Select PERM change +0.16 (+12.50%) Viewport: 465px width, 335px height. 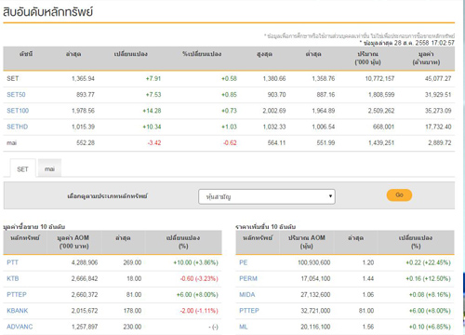(428, 278)
